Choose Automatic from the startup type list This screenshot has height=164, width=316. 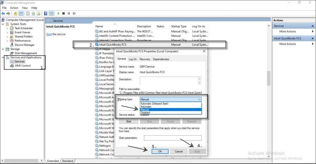tap(146, 107)
